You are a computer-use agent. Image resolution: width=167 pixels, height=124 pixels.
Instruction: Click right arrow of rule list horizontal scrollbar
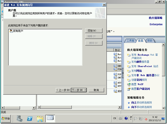(120, 107)
